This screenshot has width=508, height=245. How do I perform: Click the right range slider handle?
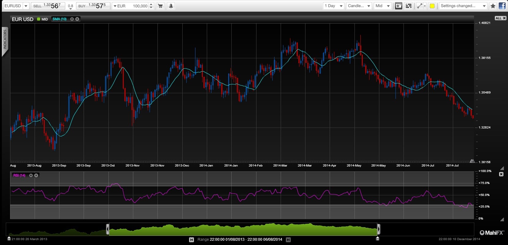[379, 229]
